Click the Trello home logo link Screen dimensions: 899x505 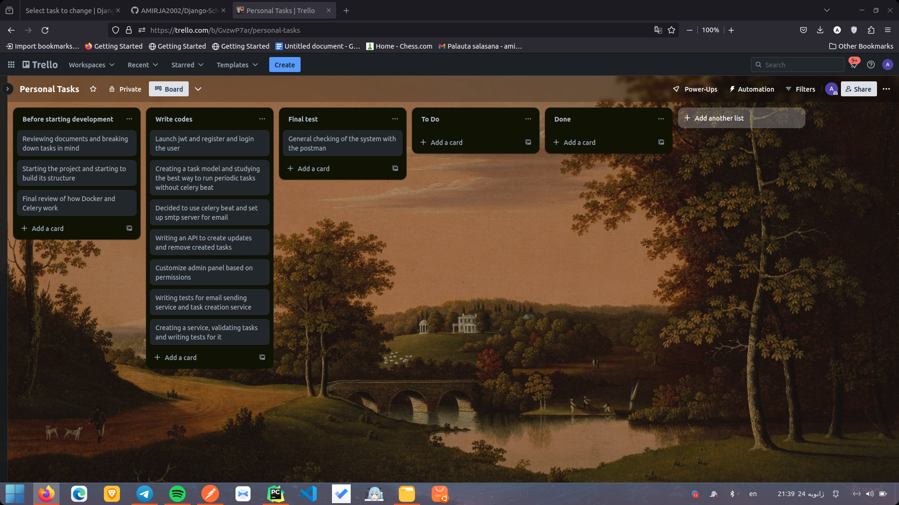pos(40,64)
